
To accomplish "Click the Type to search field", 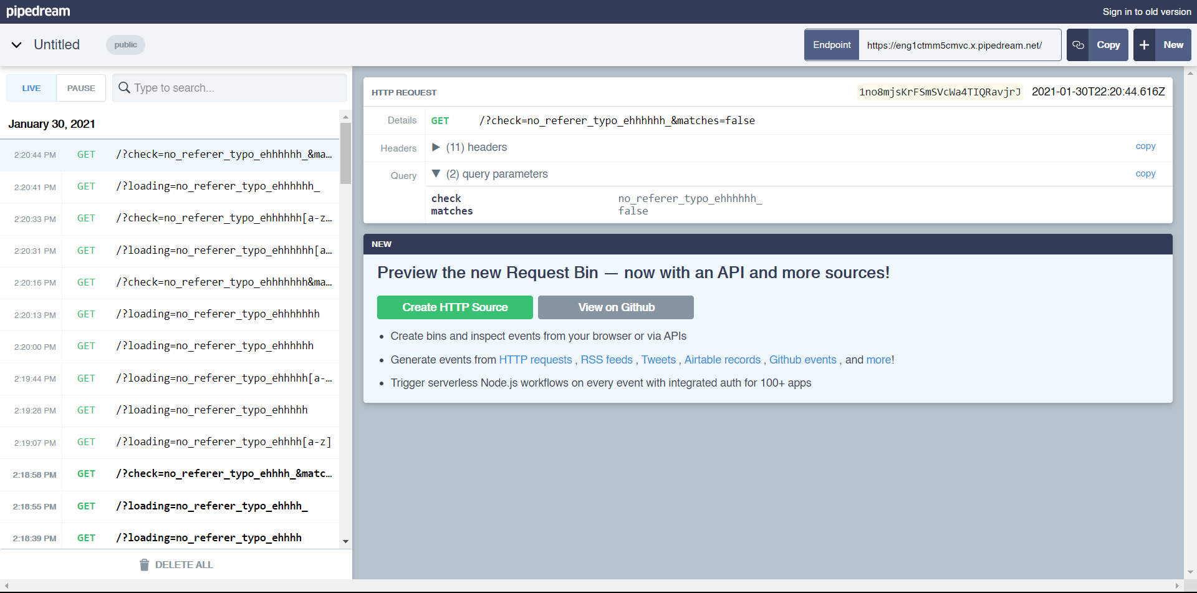I will pos(237,88).
